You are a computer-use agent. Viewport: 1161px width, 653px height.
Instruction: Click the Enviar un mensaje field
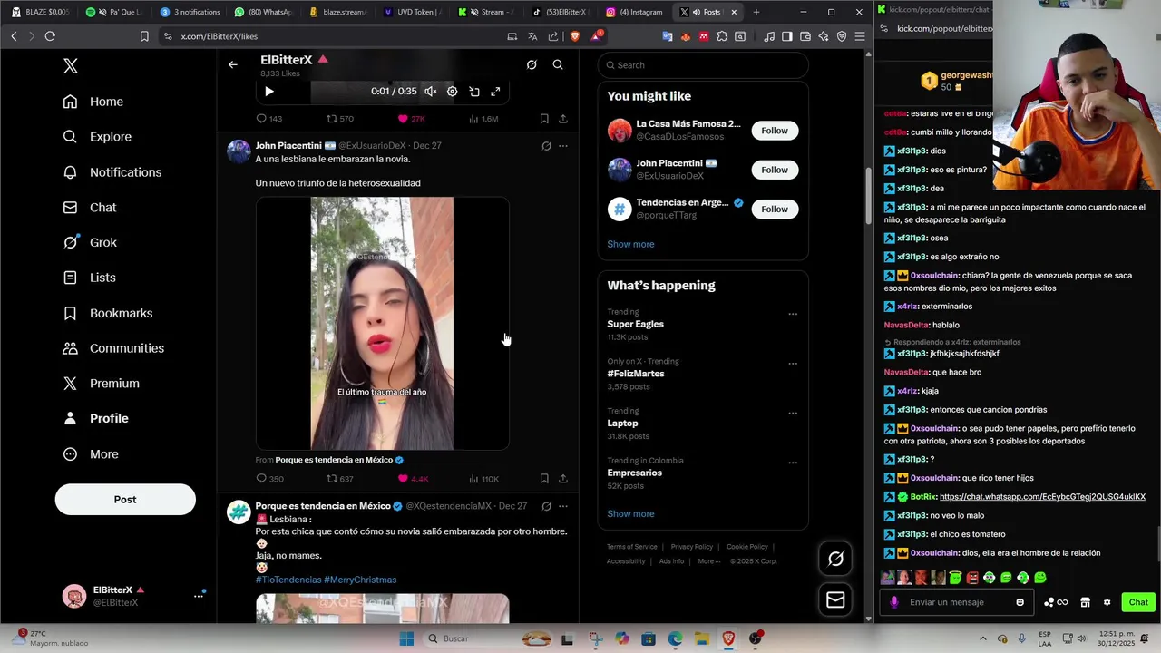(x=957, y=602)
